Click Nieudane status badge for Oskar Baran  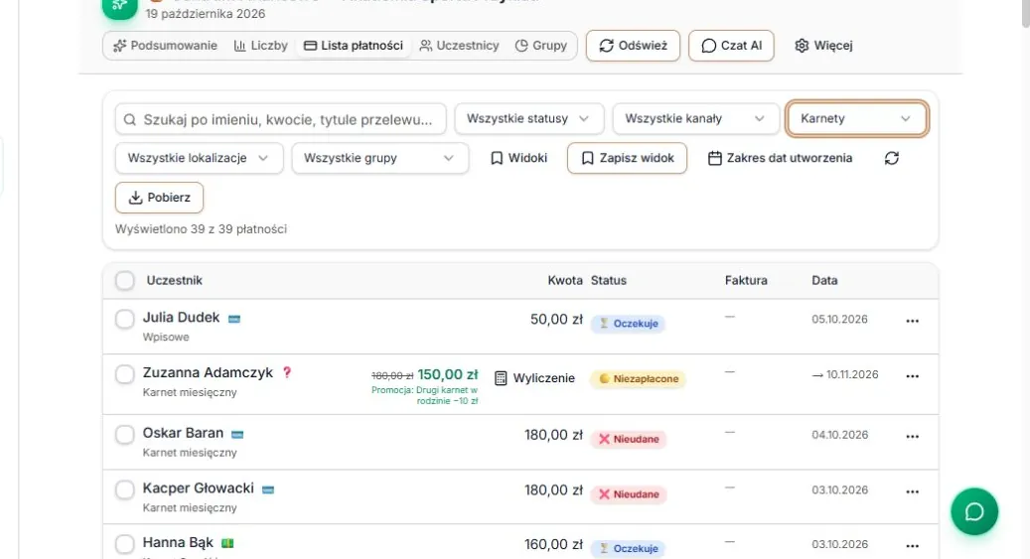(x=629, y=440)
